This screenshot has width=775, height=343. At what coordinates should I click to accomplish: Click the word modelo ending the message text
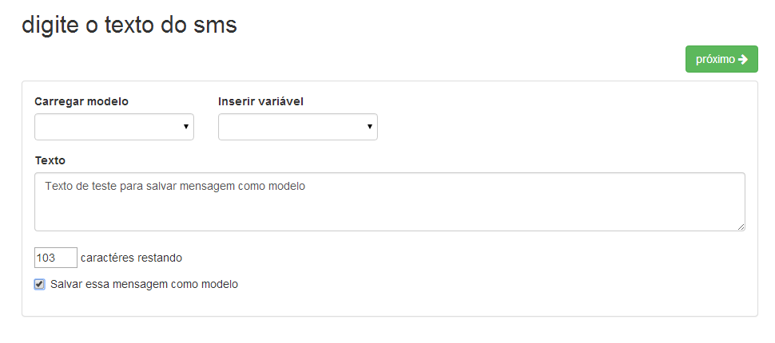point(288,186)
